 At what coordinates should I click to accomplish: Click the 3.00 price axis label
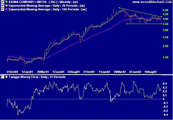pos(166,30)
